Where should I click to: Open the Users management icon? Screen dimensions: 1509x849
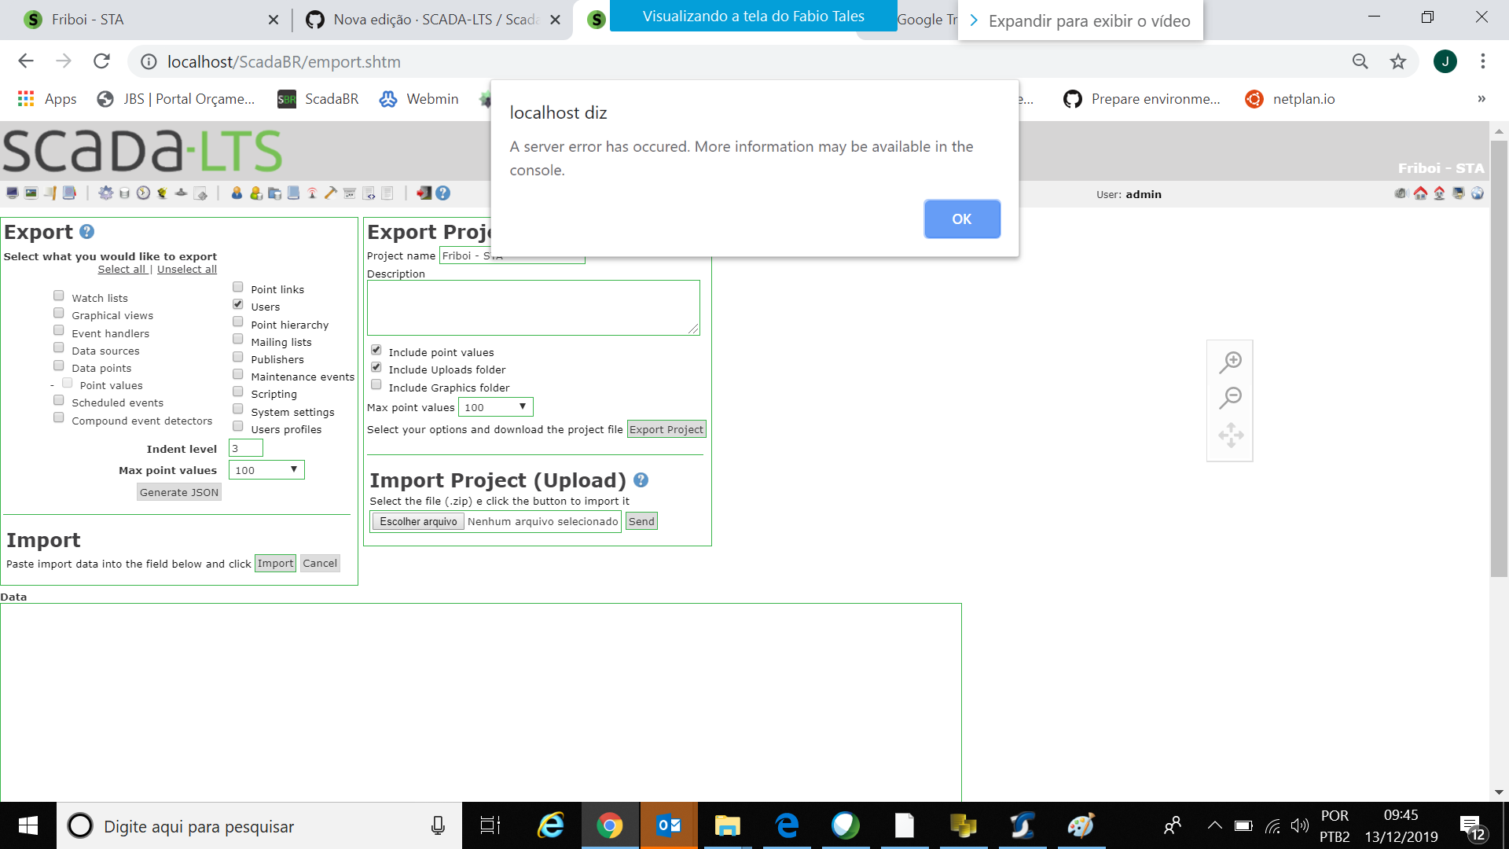237,194
